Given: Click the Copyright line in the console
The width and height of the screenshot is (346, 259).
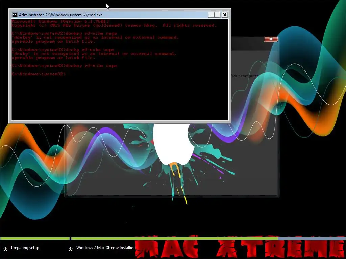Looking at the screenshot, I should 114,25.
